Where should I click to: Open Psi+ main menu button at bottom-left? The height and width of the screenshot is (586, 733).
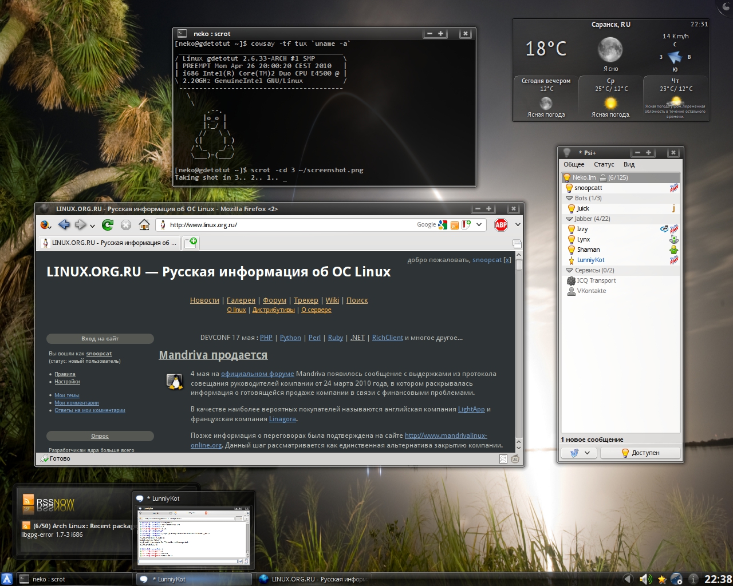[579, 453]
